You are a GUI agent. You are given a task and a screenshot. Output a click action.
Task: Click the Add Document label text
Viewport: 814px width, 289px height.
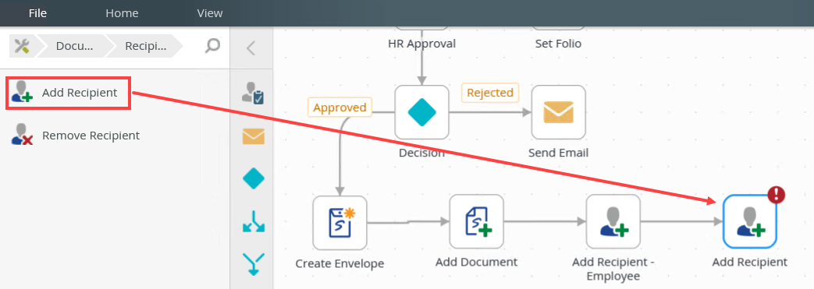476,262
